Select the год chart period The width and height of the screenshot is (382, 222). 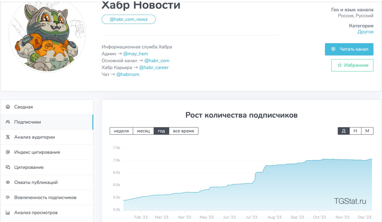tap(161, 131)
